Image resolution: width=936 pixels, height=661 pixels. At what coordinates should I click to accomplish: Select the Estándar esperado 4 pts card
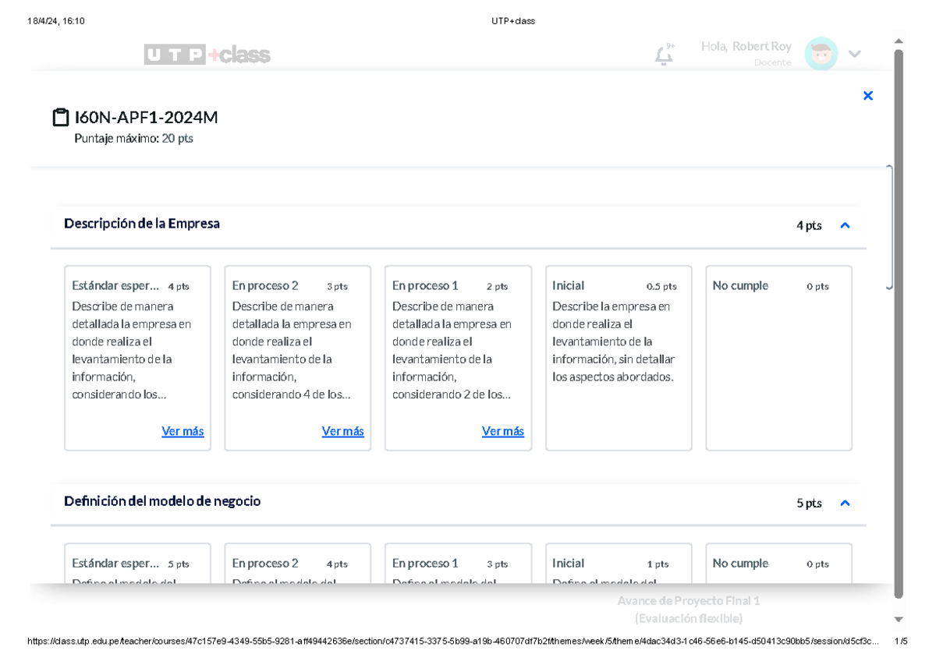coord(137,358)
